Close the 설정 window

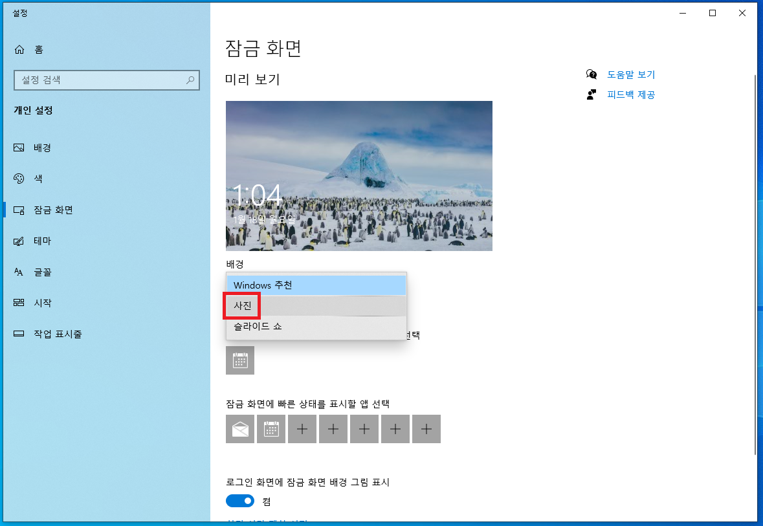[x=742, y=13]
